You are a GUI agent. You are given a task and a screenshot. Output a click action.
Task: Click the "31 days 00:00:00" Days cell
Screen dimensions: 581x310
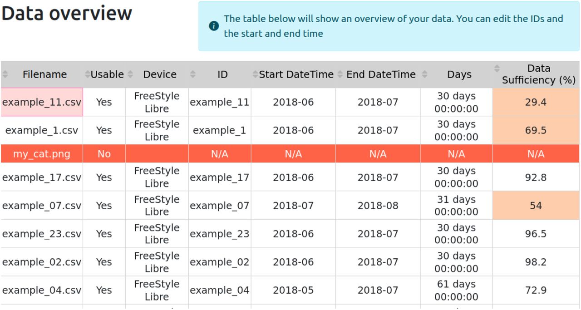(456, 206)
